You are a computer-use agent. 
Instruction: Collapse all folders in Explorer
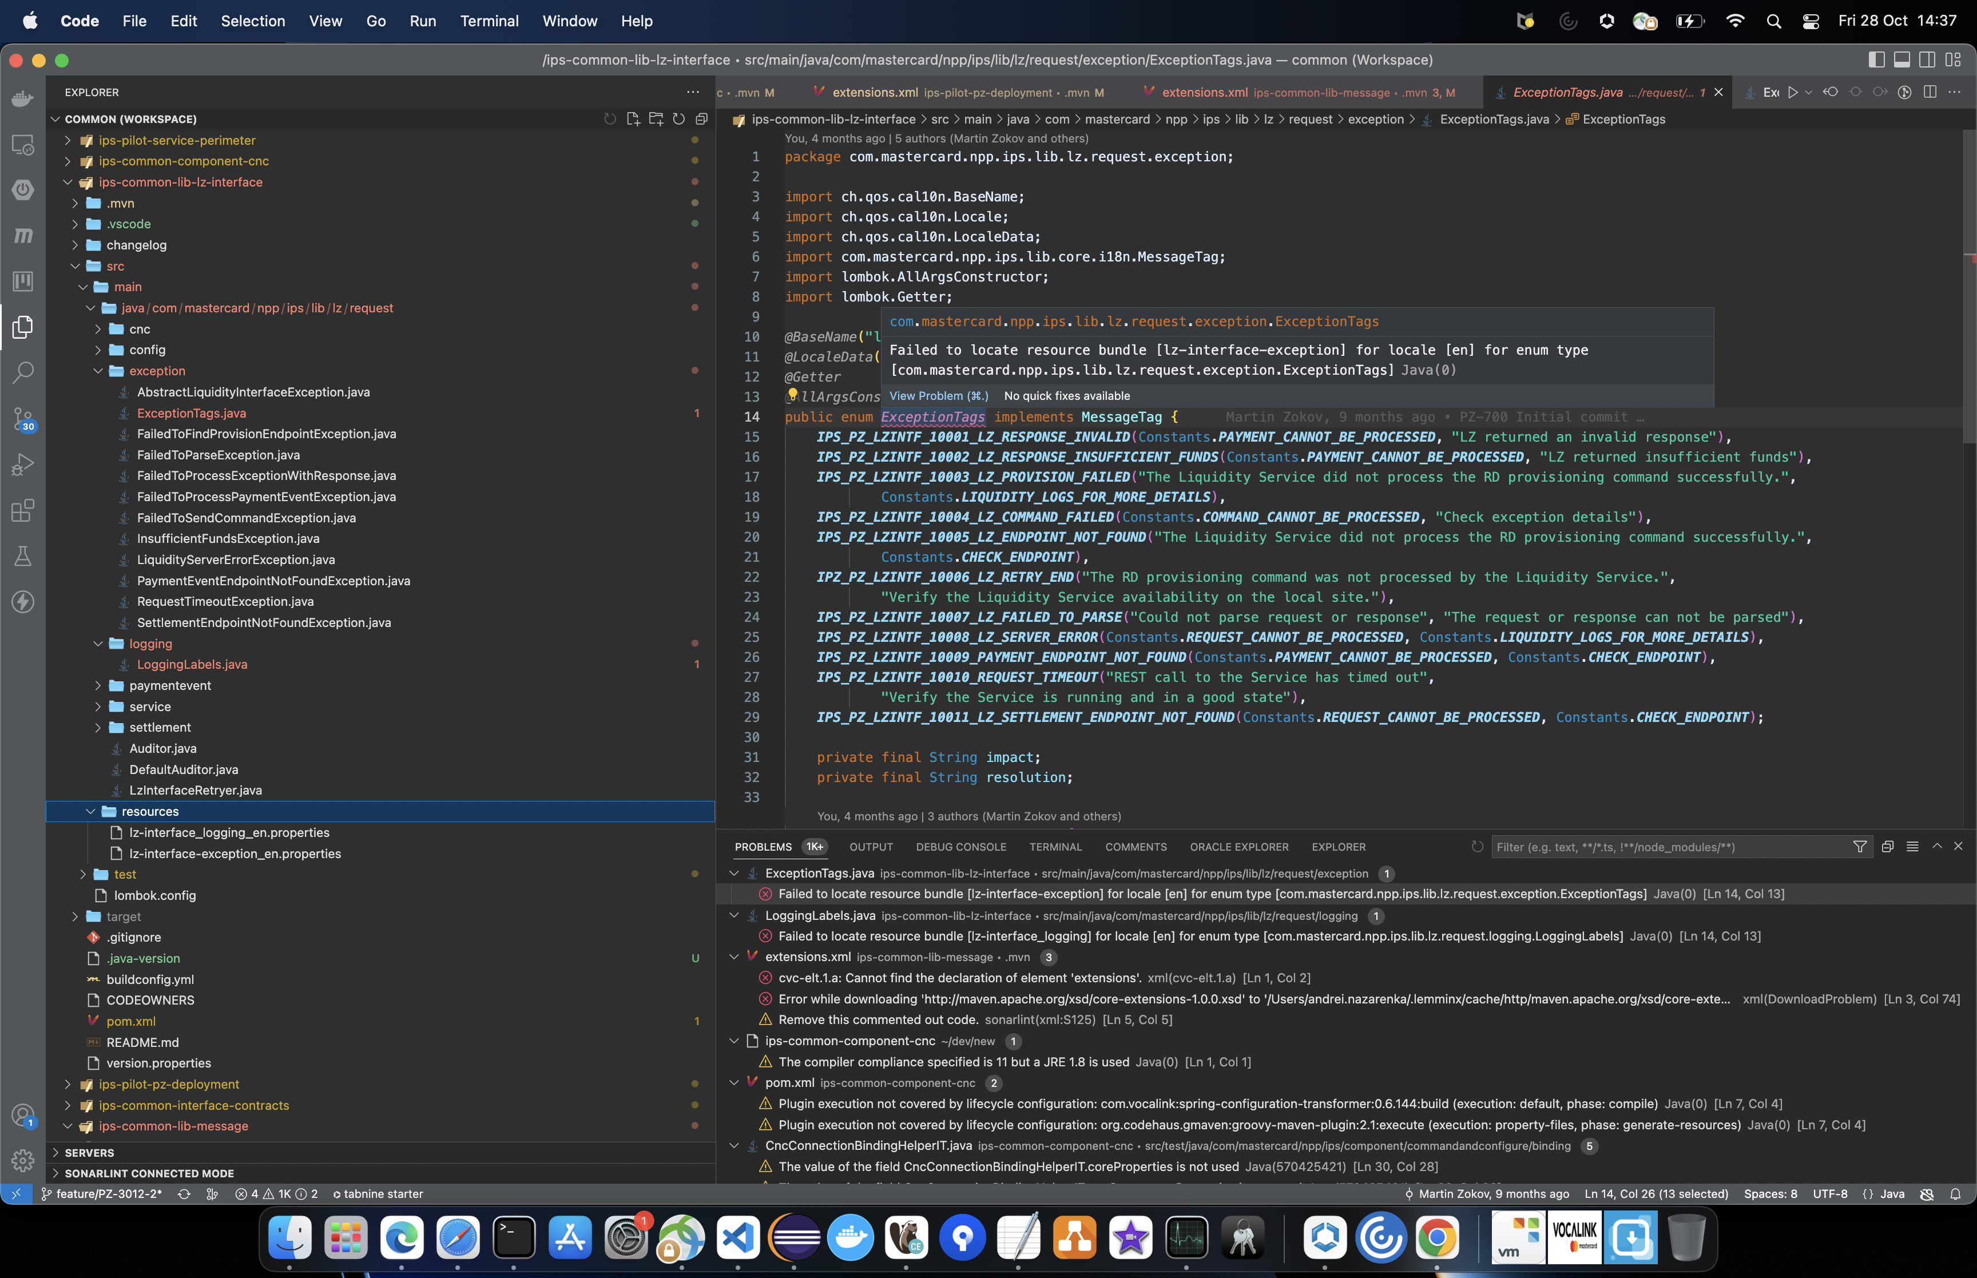[701, 118]
